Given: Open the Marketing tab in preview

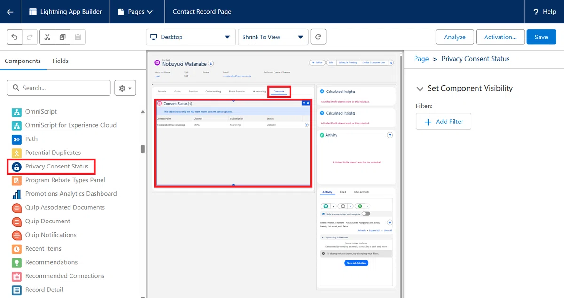Looking at the screenshot, I should point(259,92).
